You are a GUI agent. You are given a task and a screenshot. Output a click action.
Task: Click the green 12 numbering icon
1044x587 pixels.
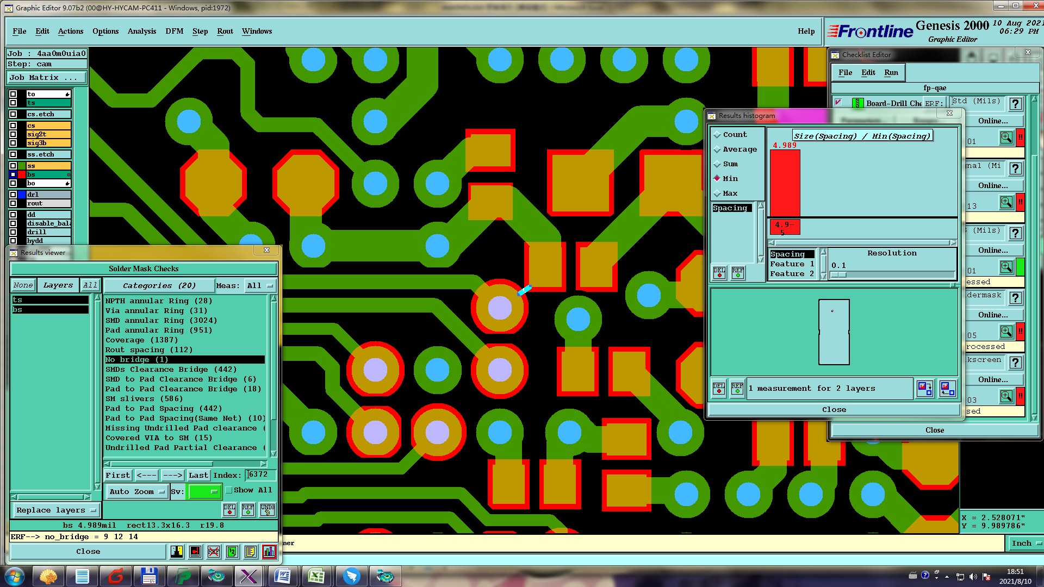[232, 552]
